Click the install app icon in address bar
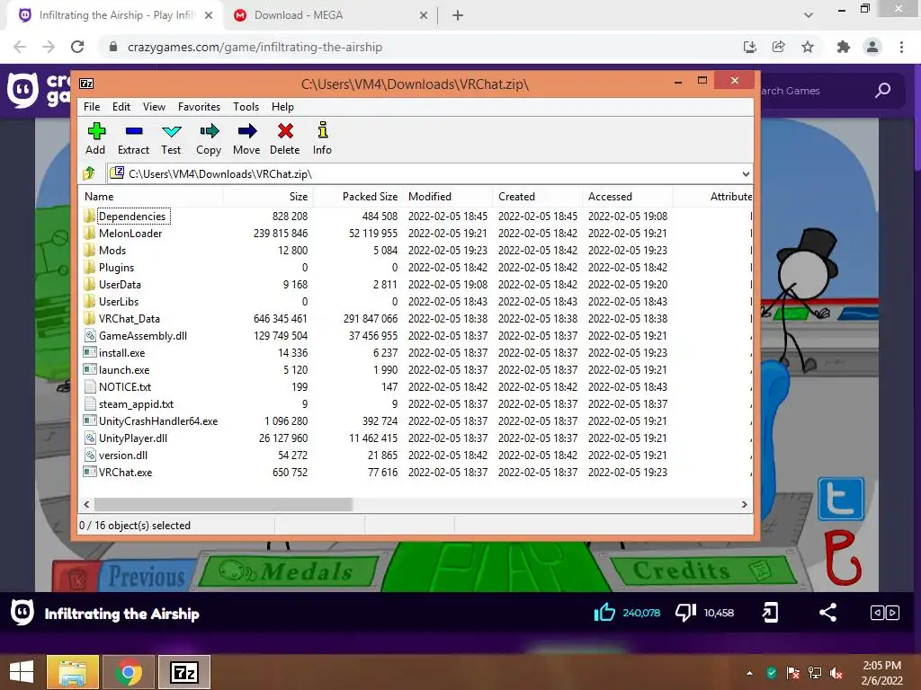 tap(749, 47)
